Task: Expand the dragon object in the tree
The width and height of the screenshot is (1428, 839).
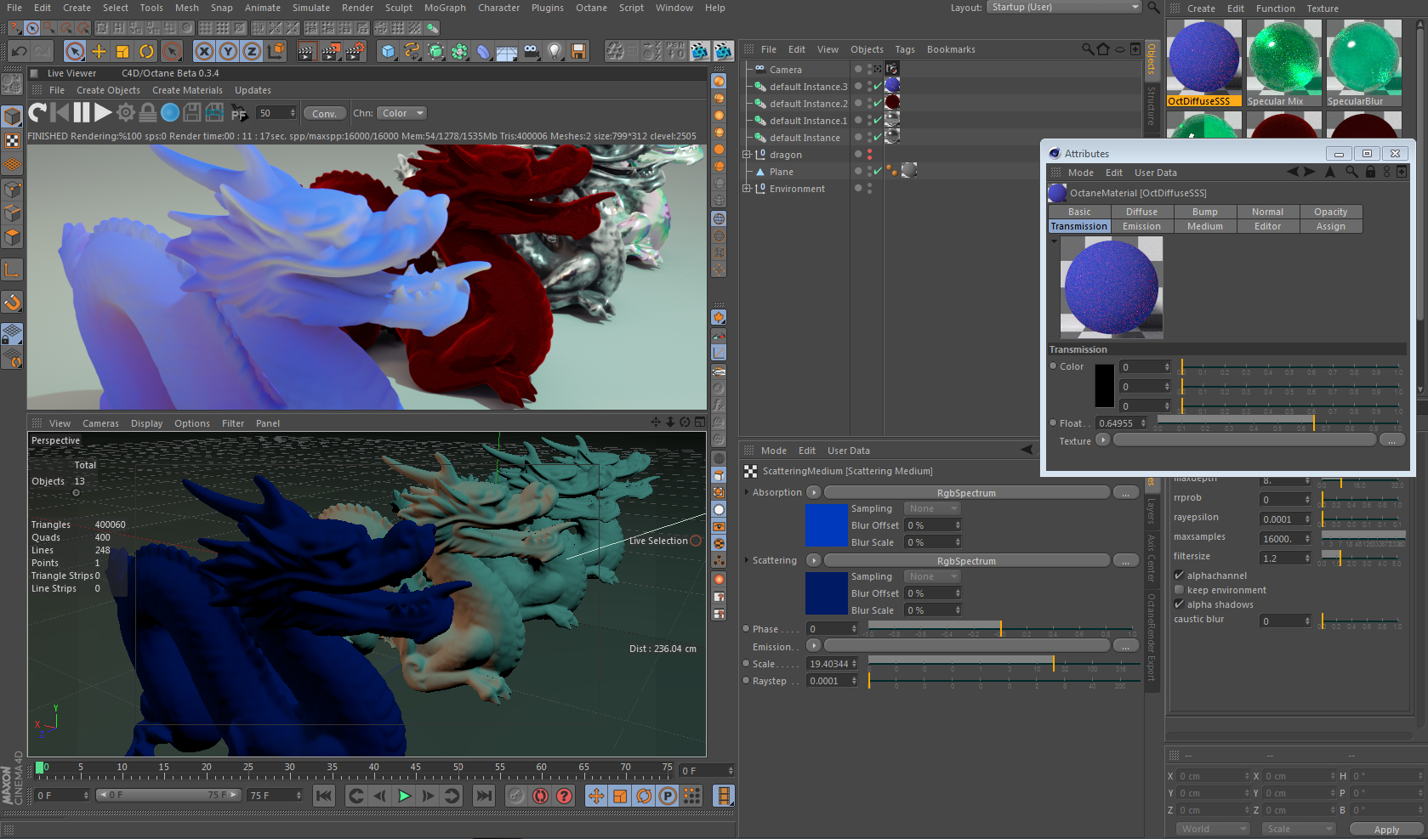Action: (x=747, y=155)
